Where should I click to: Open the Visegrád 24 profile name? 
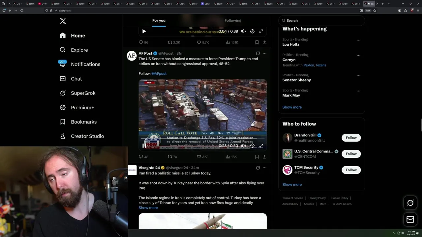tap(149, 168)
